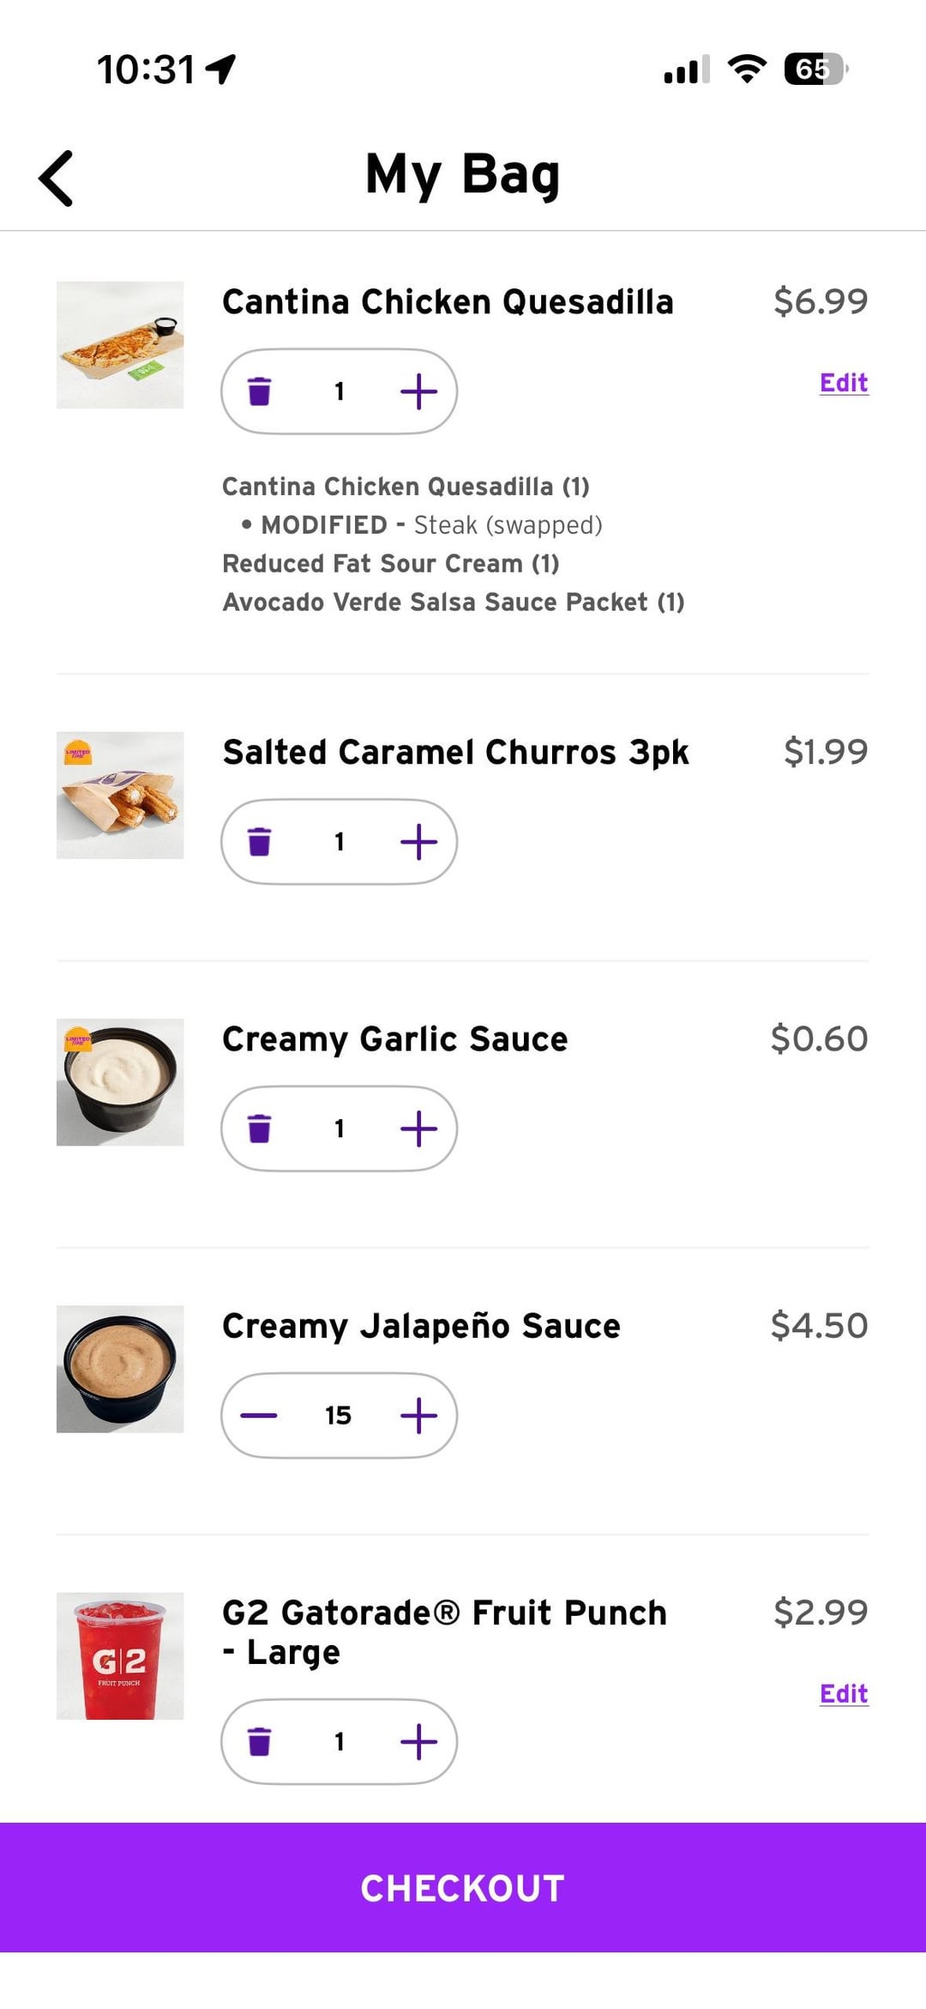Increase G2 Gatorade Fruit Punch quantity
Viewport: 926px width, 2009px height.
coord(418,1741)
